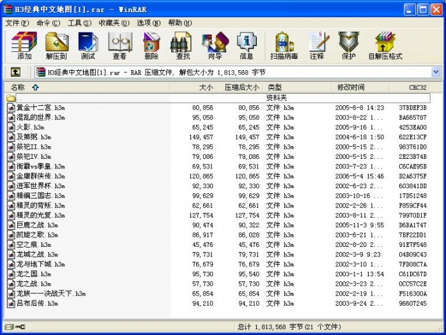Select the file 龙之战.h3m

(x=34, y=284)
